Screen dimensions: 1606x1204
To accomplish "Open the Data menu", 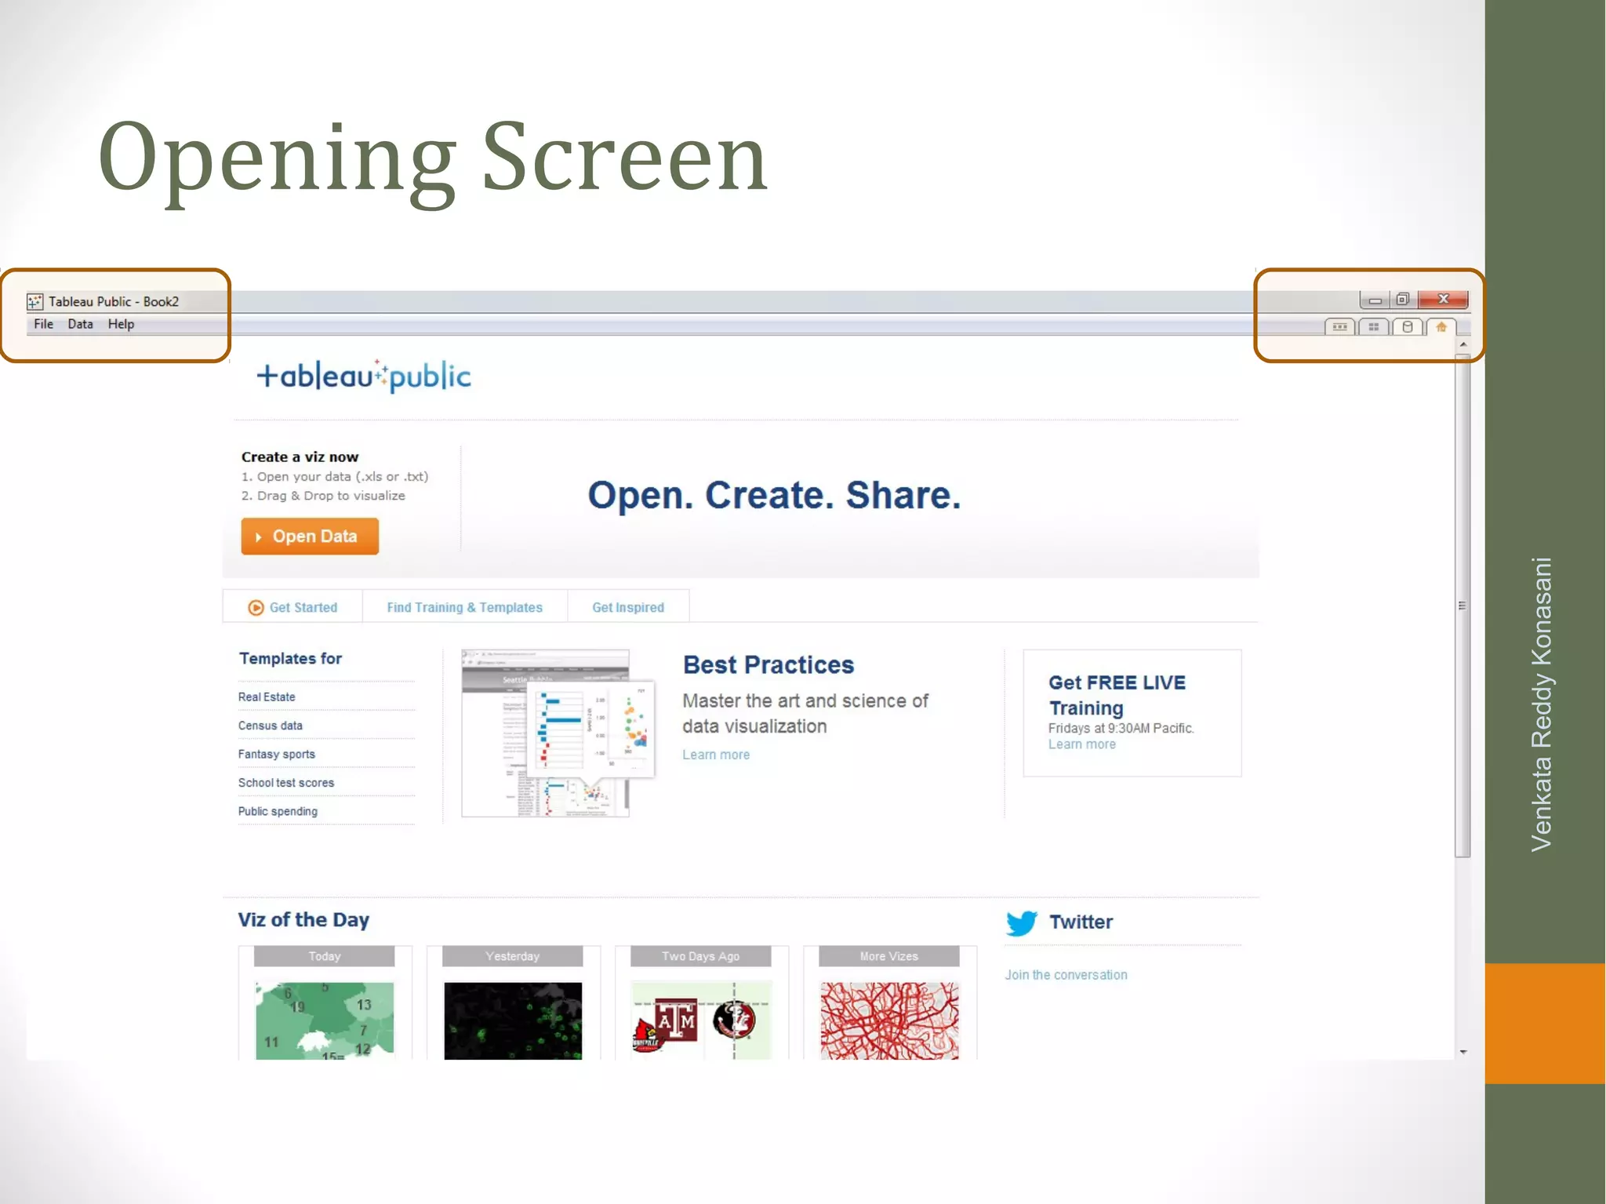I will [x=80, y=324].
